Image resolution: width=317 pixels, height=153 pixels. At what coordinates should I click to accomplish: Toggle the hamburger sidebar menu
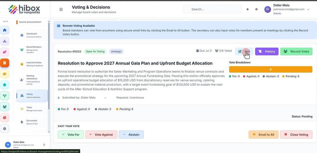[x=61, y=9]
